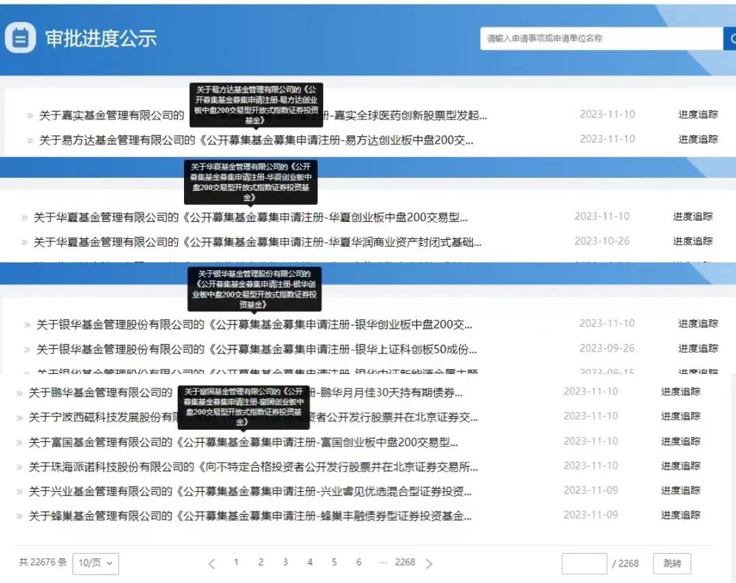
Task: Select pagination page 1
Action: tap(236, 563)
